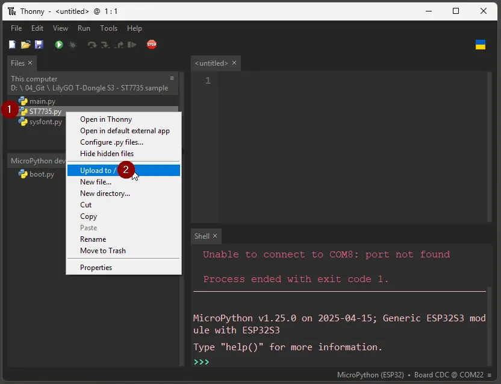The width and height of the screenshot is (501, 384).
Task: Click the Resume debugging toolbar icon
Action: pyautogui.click(x=132, y=45)
